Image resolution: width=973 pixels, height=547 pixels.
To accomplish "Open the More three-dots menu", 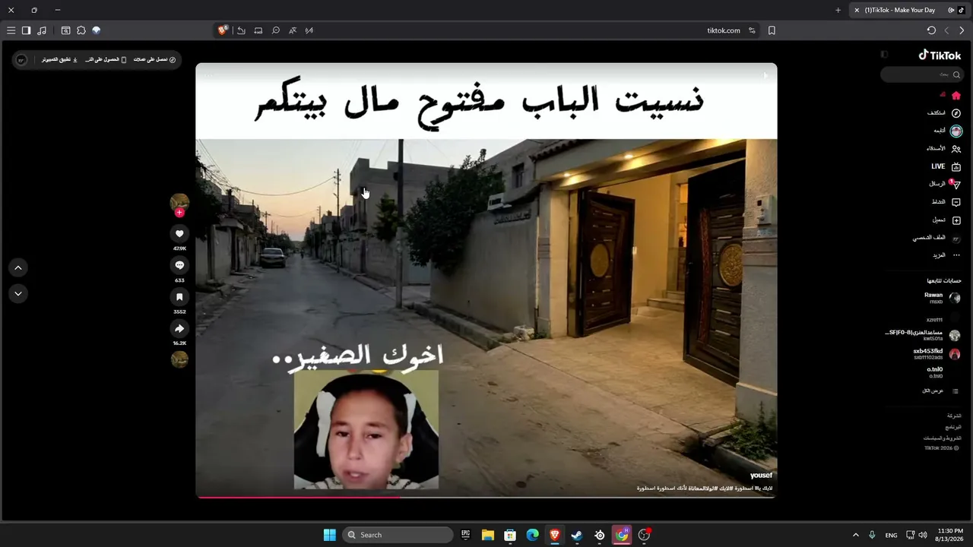I will coord(956,255).
